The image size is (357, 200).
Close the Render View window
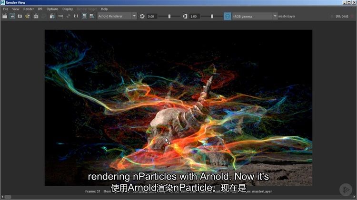coord(354,2)
